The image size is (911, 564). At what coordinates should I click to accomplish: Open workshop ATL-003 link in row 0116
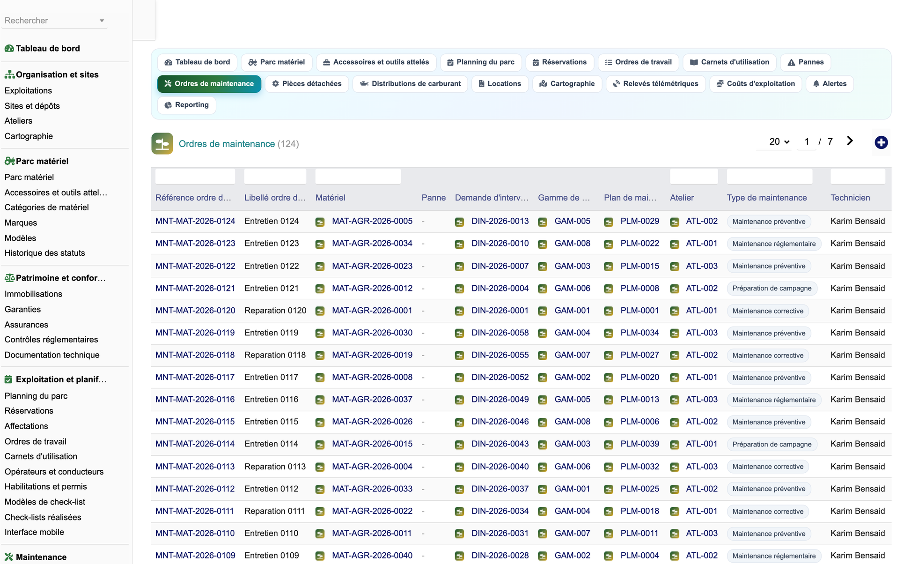(702, 399)
